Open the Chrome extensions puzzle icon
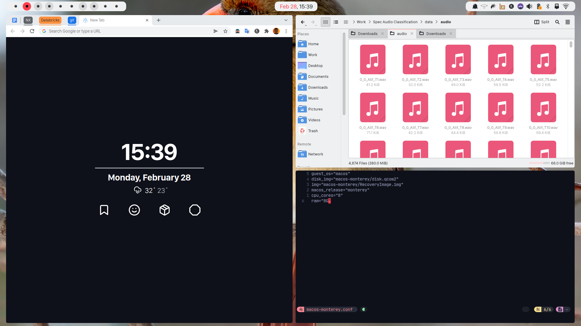This screenshot has width=581, height=326. click(x=267, y=31)
